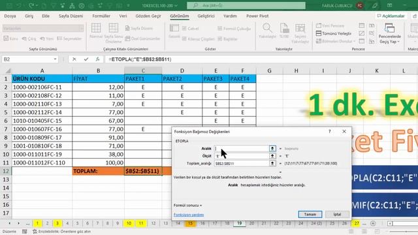
Task: Switch to the Formüller tab
Action: (101, 16)
